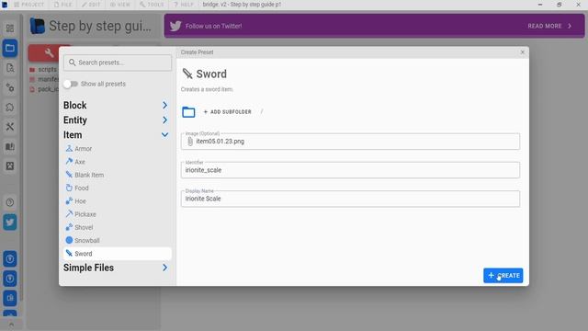Screen dimensions: 588x331
Task: Click the Twitter icon in the sidebar
Action: 10,223
